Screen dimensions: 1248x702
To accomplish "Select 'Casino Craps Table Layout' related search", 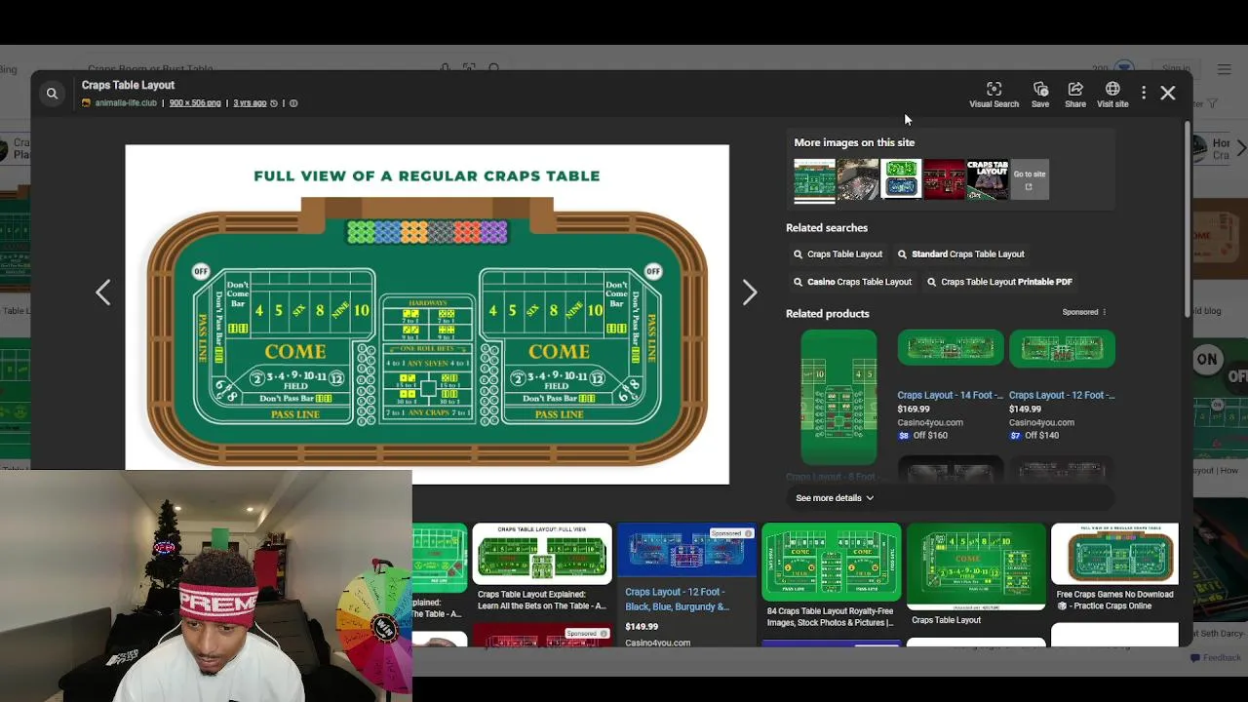I will click(x=853, y=282).
